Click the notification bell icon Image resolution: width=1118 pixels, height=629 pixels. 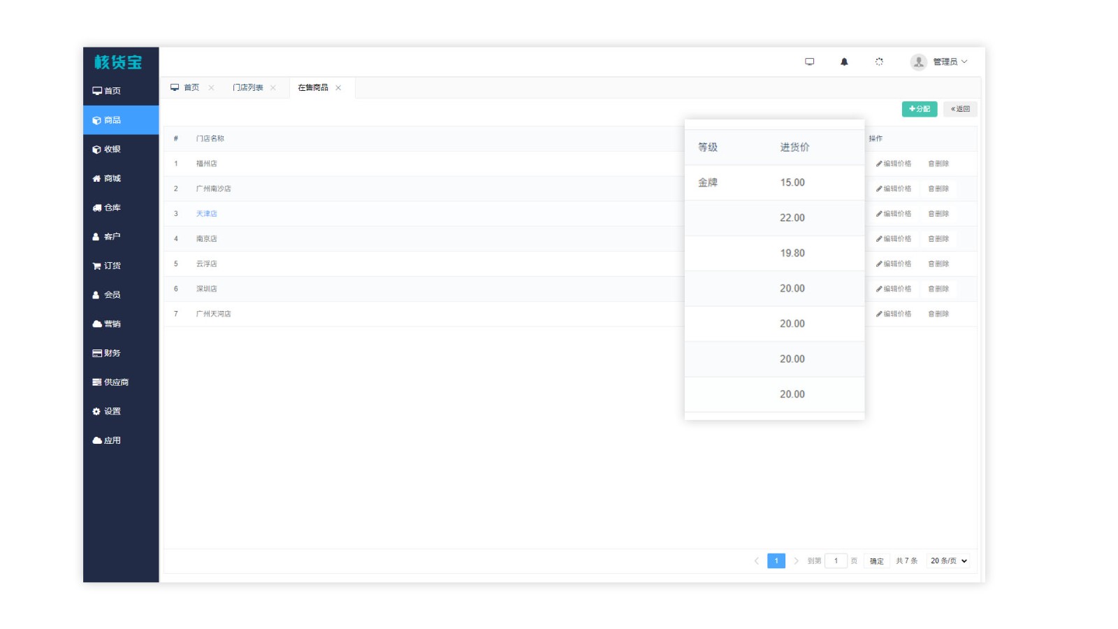click(844, 62)
